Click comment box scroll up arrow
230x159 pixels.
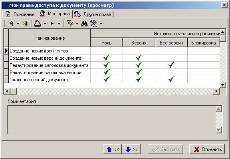pos(218,109)
